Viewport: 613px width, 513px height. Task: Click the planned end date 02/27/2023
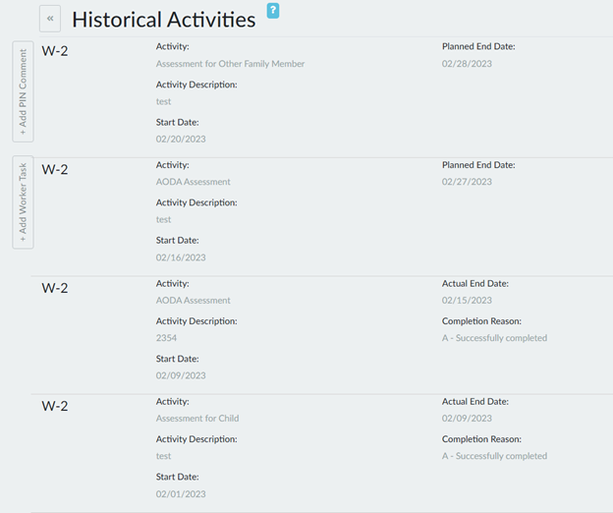(467, 182)
